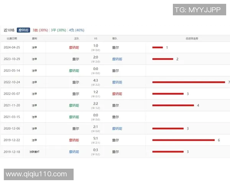Click the 0:0 score on 2021-03-15

pos(95,115)
